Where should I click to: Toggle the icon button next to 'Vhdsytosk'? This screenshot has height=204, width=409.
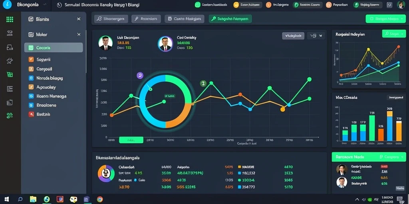(313, 36)
